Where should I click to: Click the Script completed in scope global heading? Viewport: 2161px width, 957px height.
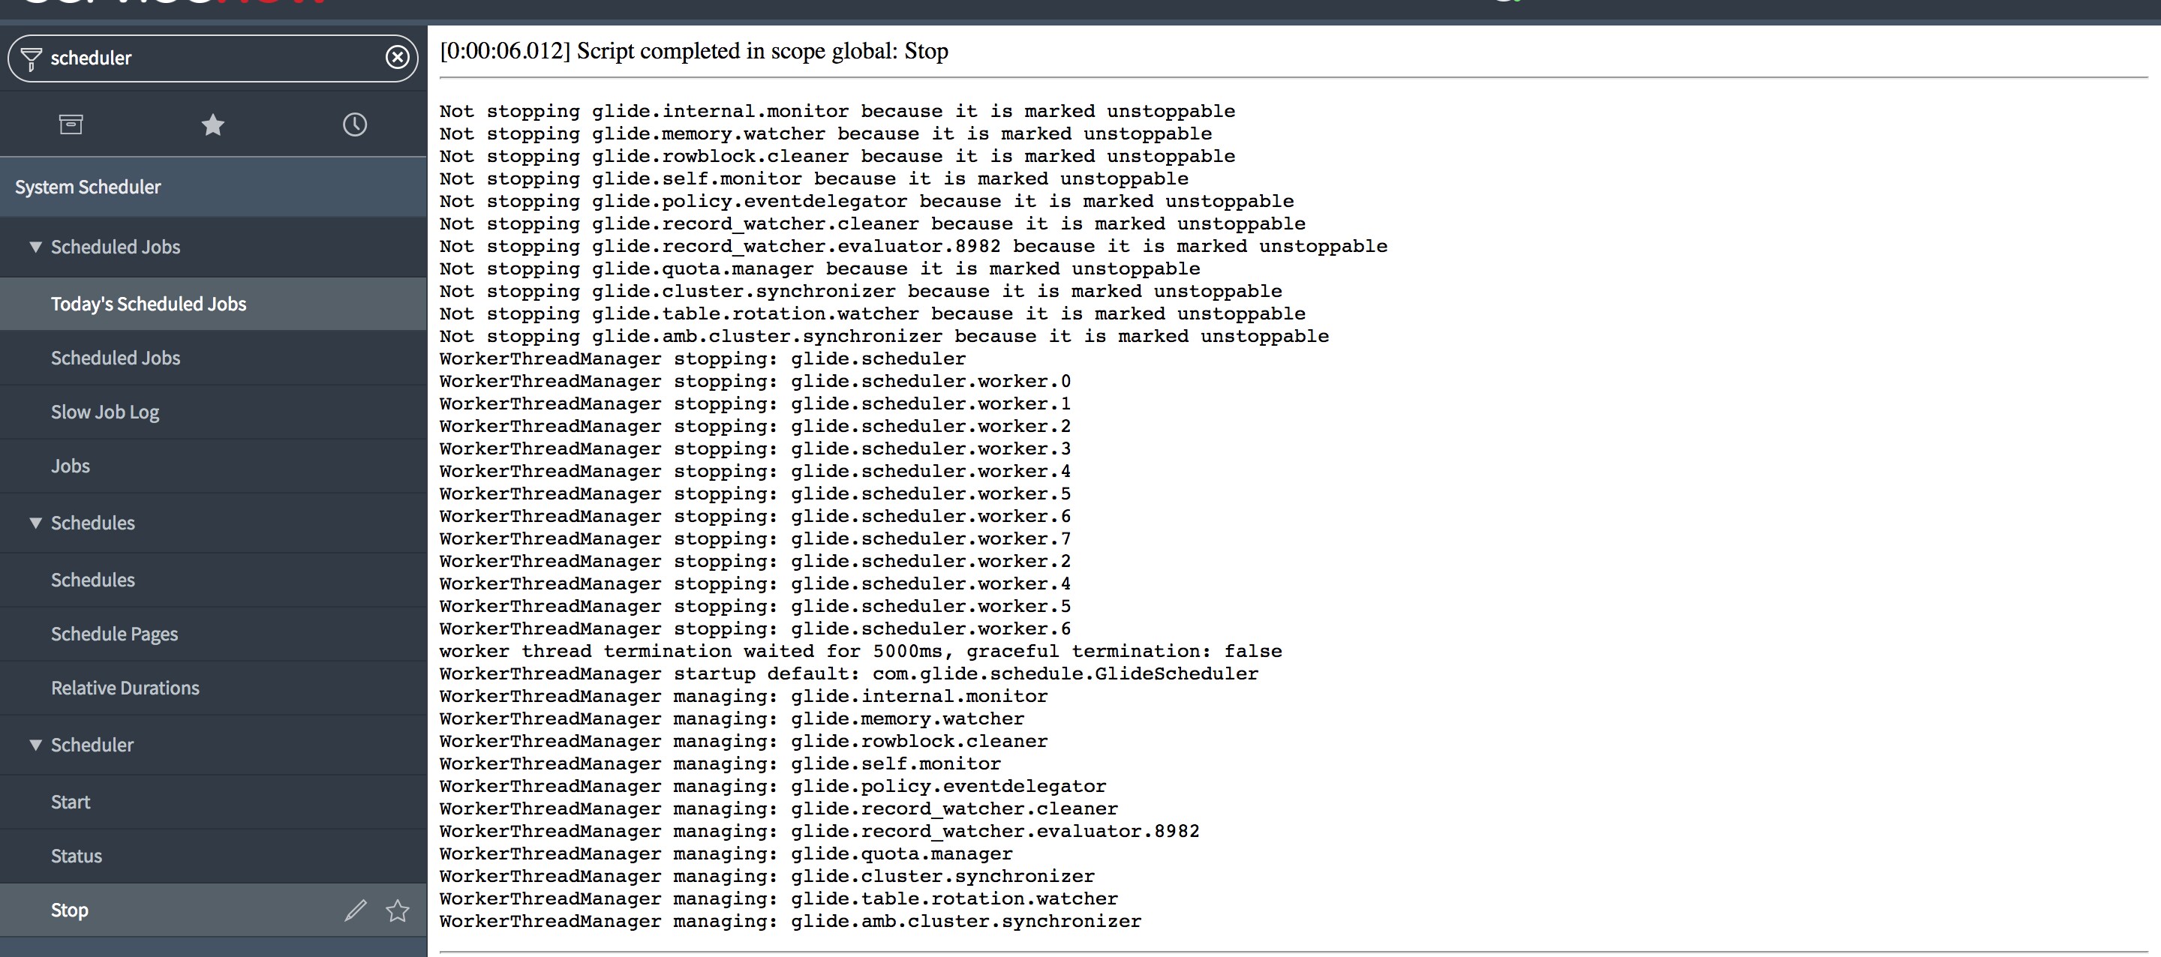(x=694, y=51)
